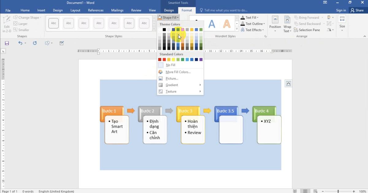Click the English (United Kingdom) language indicator
The width and height of the screenshot is (368, 193).
click(56, 191)
